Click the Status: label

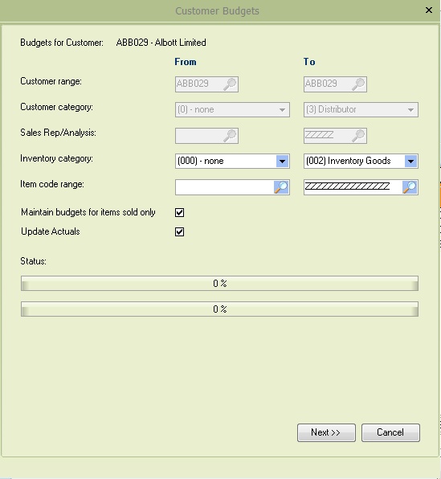coord(33,261)
